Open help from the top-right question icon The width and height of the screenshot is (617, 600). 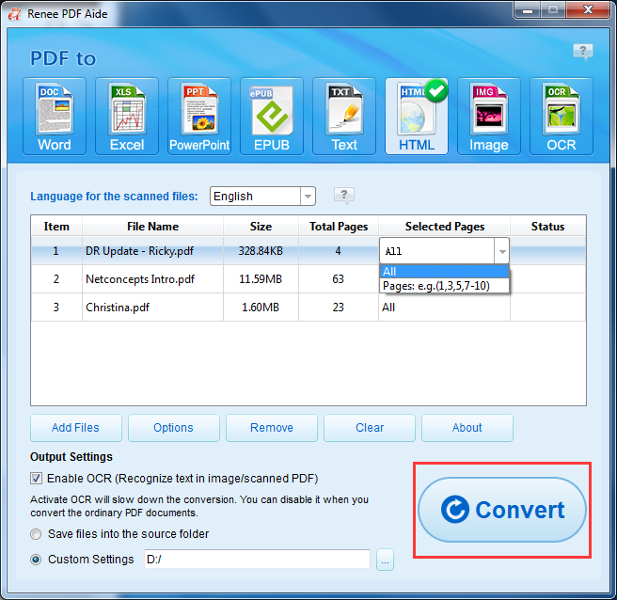pyautogui.click(x=583, y=51)
